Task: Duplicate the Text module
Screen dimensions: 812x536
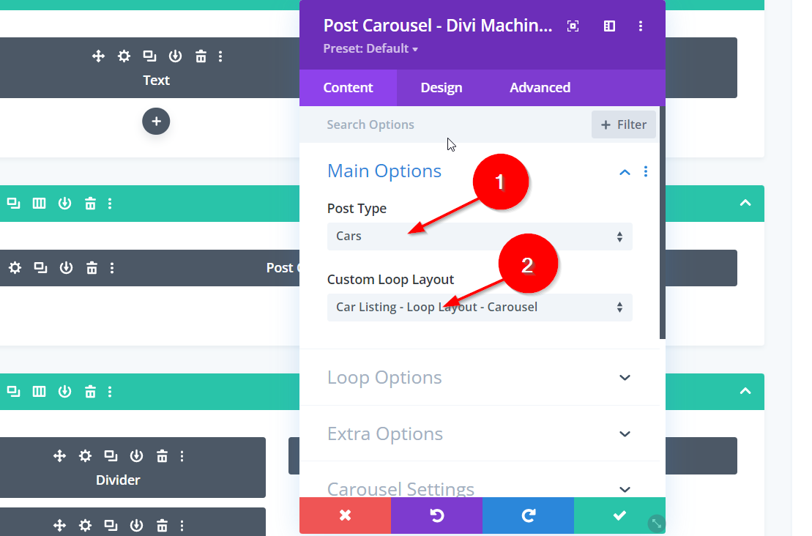Action: tap(149, 56)
